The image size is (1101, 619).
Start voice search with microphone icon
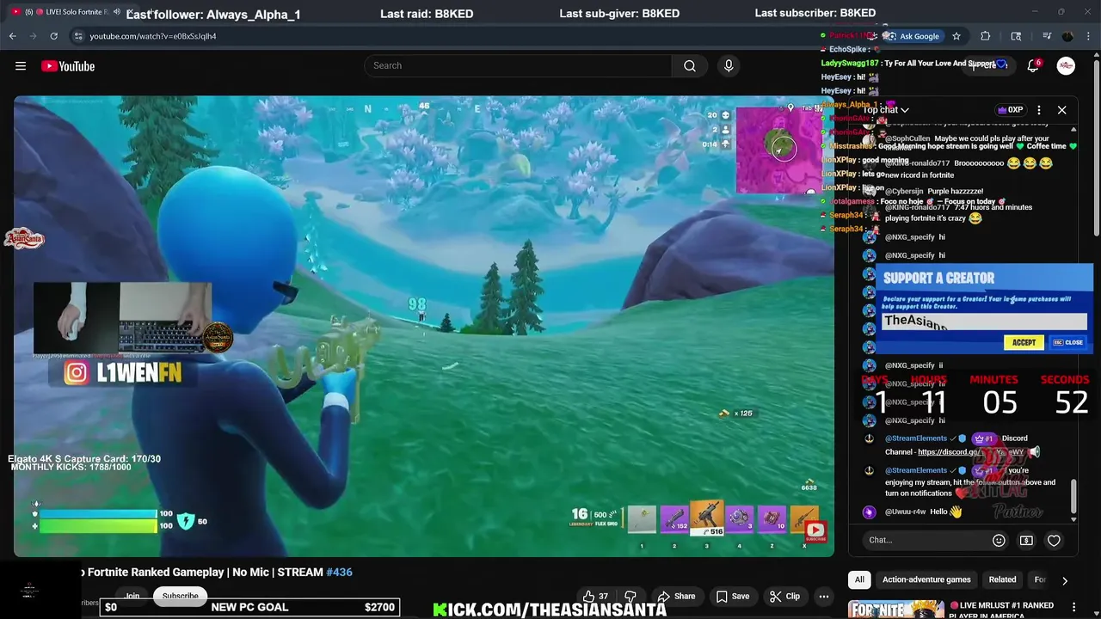tap(729, 66)
